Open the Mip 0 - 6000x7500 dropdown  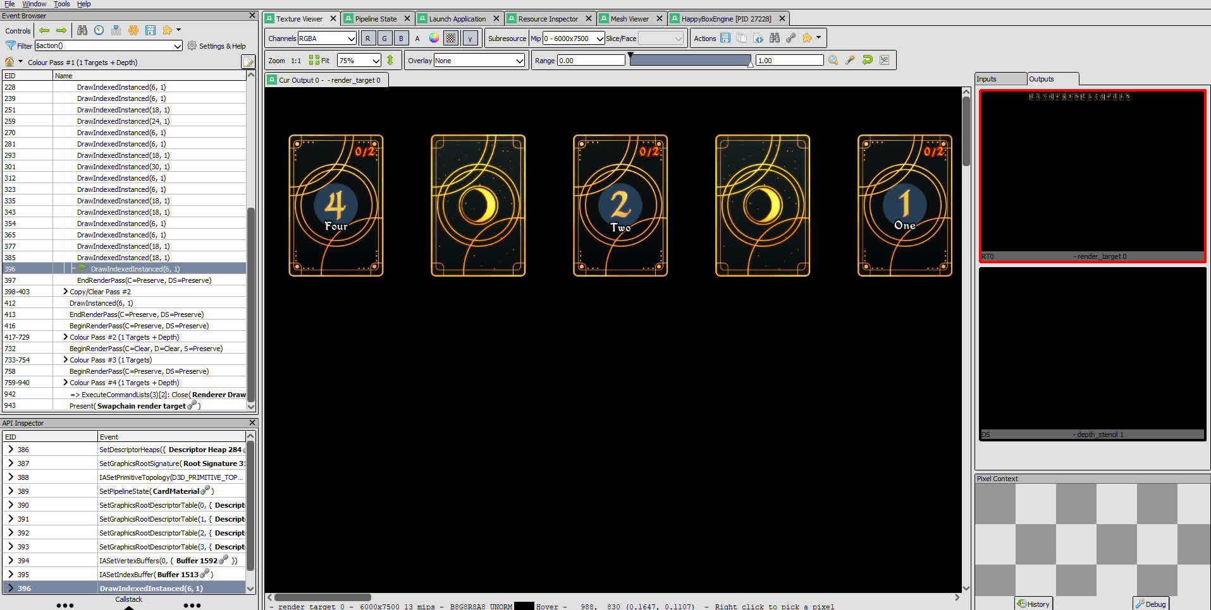574,38
